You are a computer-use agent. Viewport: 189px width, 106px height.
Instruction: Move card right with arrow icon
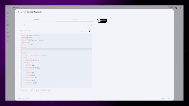click(86, 31)
